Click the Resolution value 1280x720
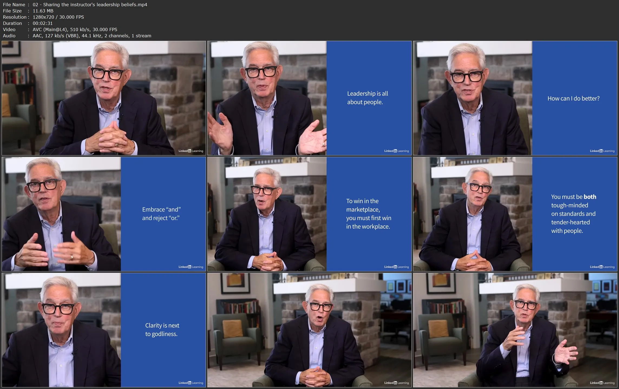 point(43,17)
